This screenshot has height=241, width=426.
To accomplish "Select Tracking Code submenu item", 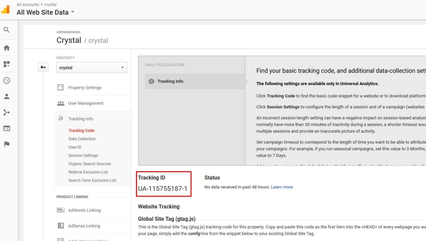I will click(81, 130).
